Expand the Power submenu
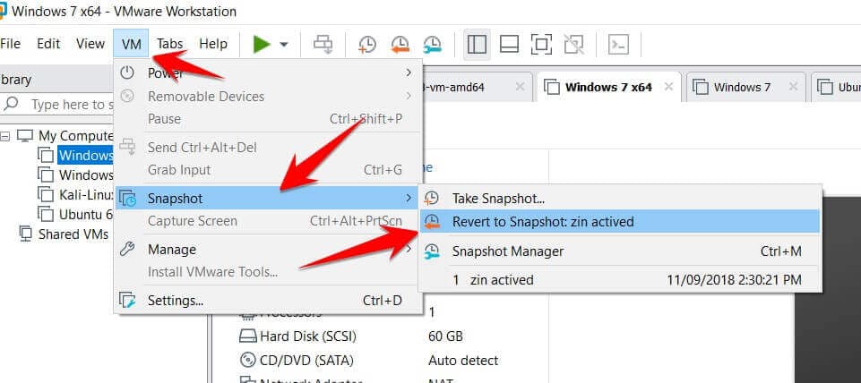 [268, 73]
